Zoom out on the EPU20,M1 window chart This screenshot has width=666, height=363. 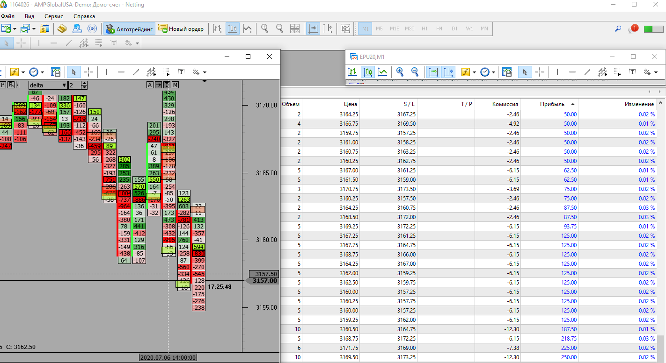[415, 72]
